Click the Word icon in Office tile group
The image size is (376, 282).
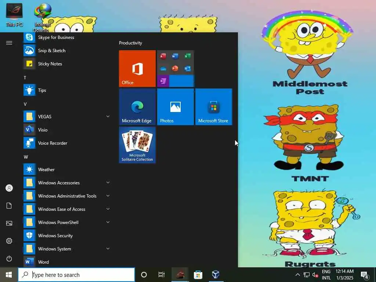(x=175, y=56)
